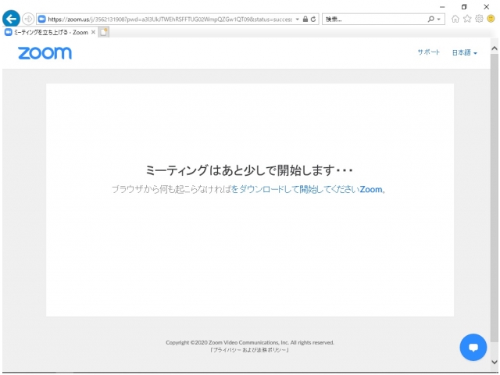Click the scrollbar down arrow

[495, 362]
